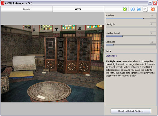
Task: Click the Level of Detail label
Action: tap(113, 33)
